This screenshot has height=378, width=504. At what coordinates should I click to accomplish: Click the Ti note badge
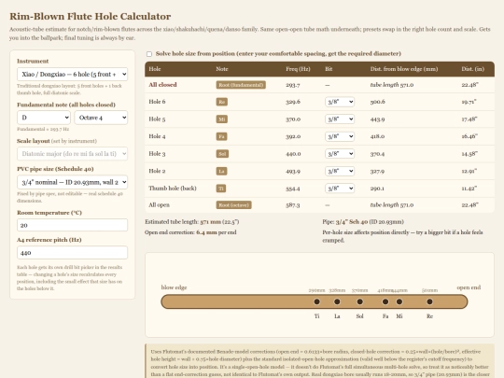221,189
